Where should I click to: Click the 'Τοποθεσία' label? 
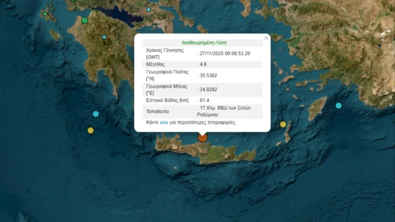157,111
